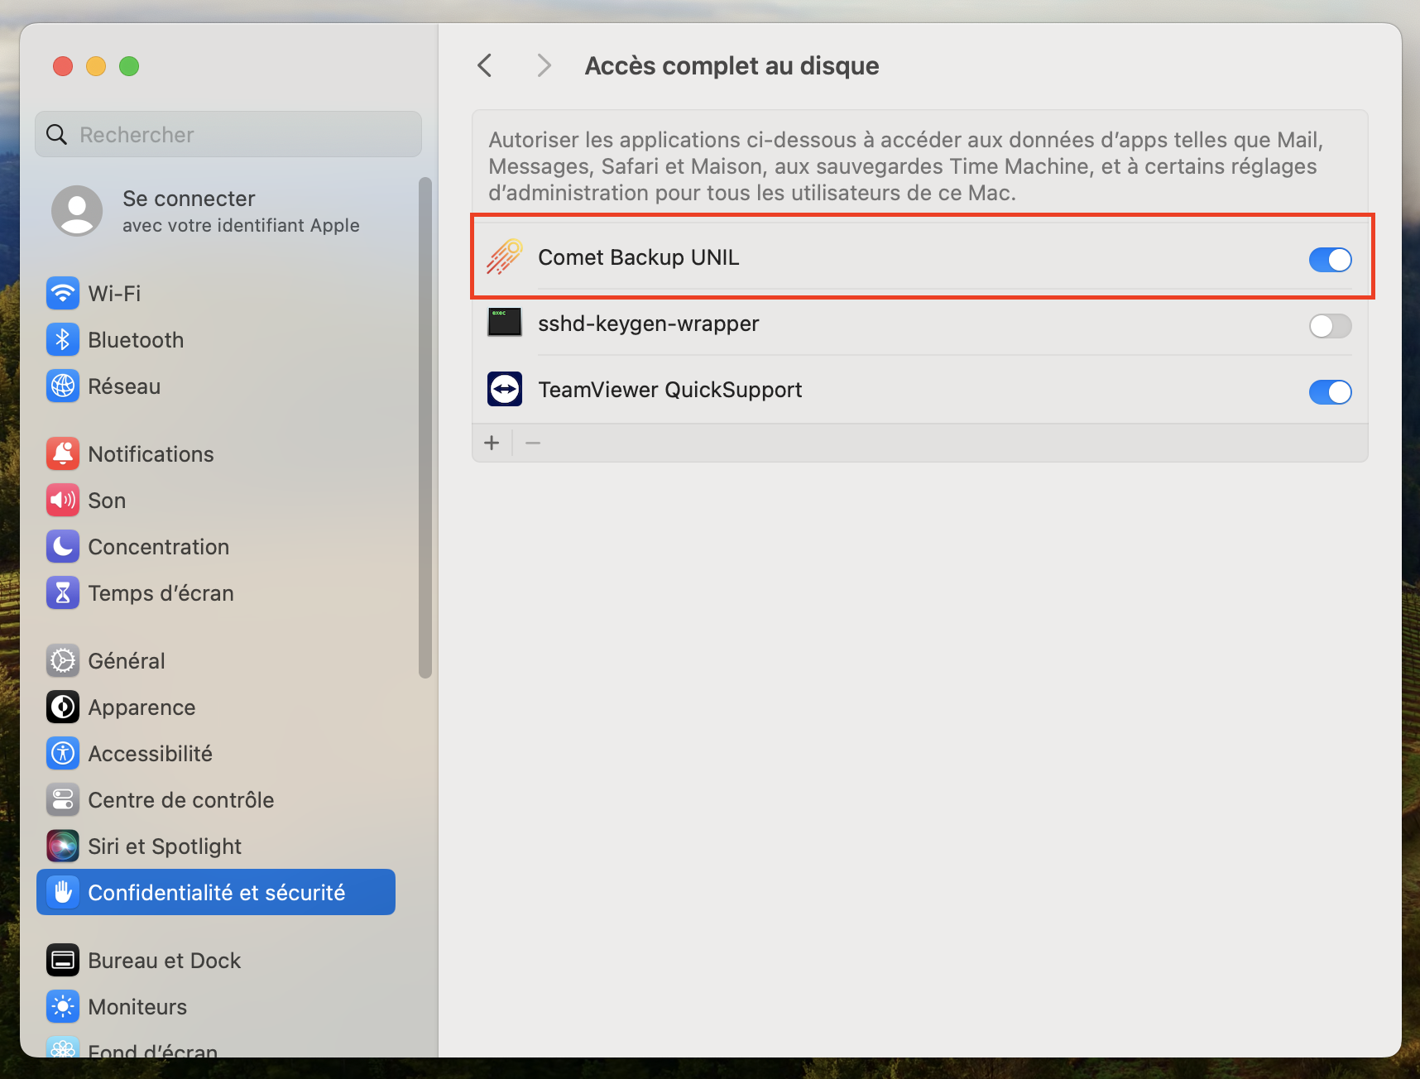Click the forward chevron arrow
Screen dimensions: 1420x1079
(x=544, y=65)
